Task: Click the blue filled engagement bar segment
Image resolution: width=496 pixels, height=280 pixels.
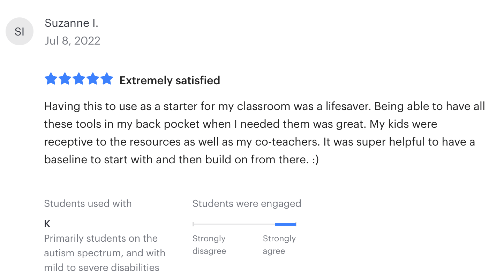Action: [285, 224]
